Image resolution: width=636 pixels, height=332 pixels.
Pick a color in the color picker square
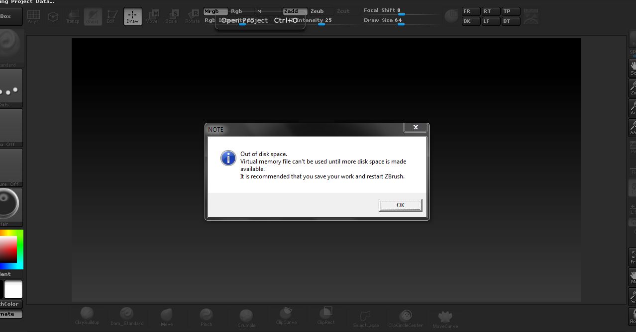(8, 249)
